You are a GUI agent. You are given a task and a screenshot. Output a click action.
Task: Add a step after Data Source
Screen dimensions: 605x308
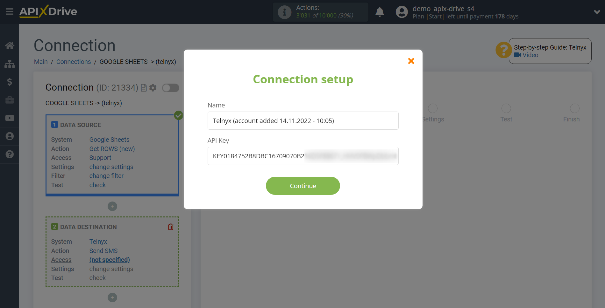pyautogui.click(x=112, y=206)
